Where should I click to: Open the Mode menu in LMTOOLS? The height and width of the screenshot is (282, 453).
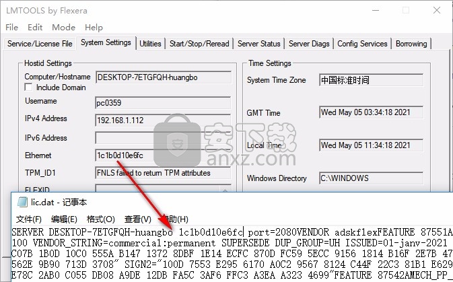[x=63, y=27]
